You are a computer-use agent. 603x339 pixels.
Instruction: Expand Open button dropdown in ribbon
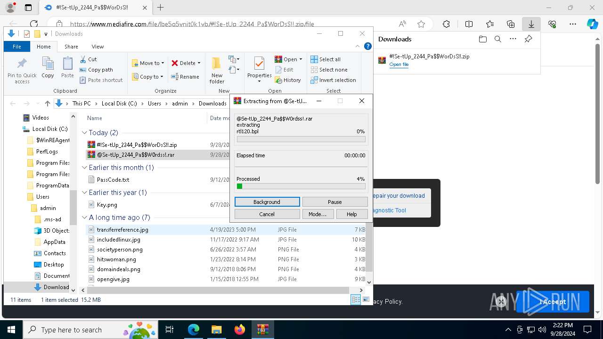[x=301, y=59]
